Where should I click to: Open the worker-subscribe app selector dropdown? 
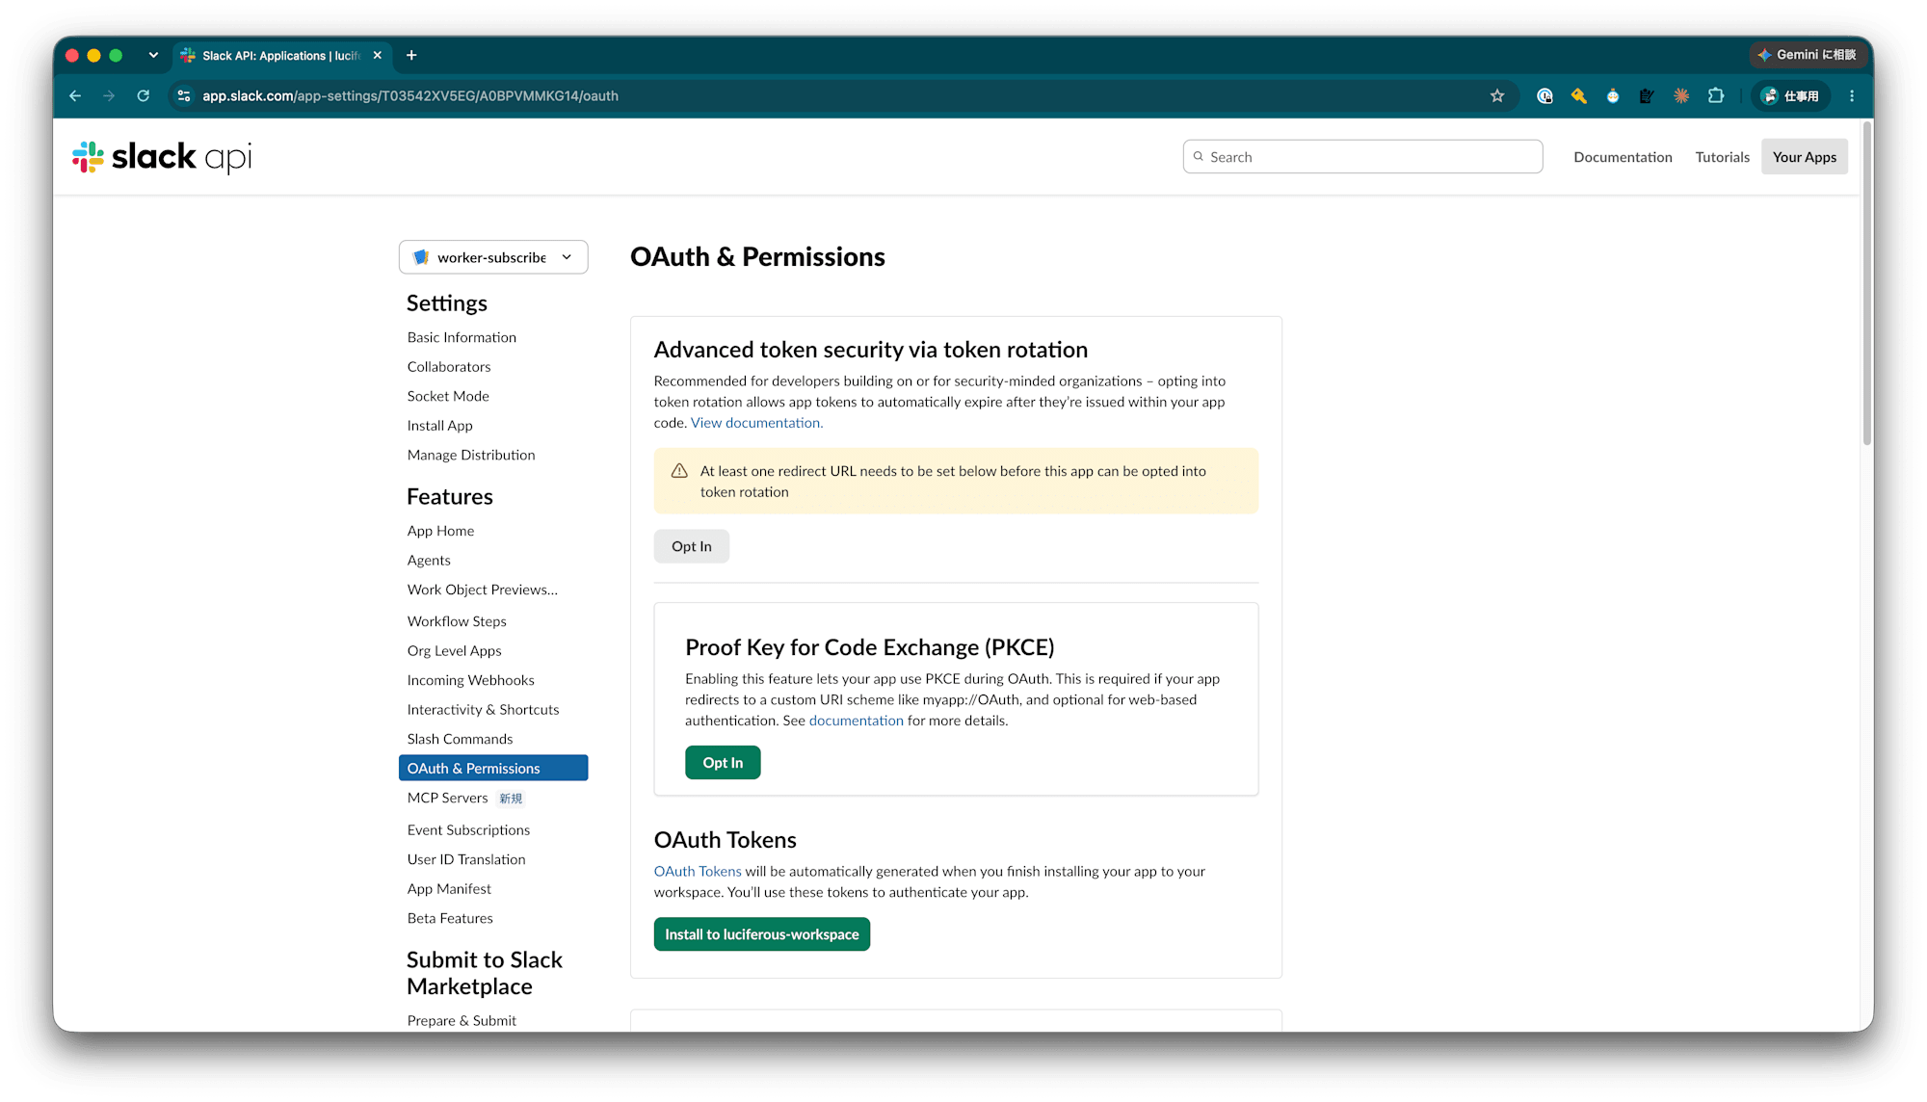(x=493, y=257)
